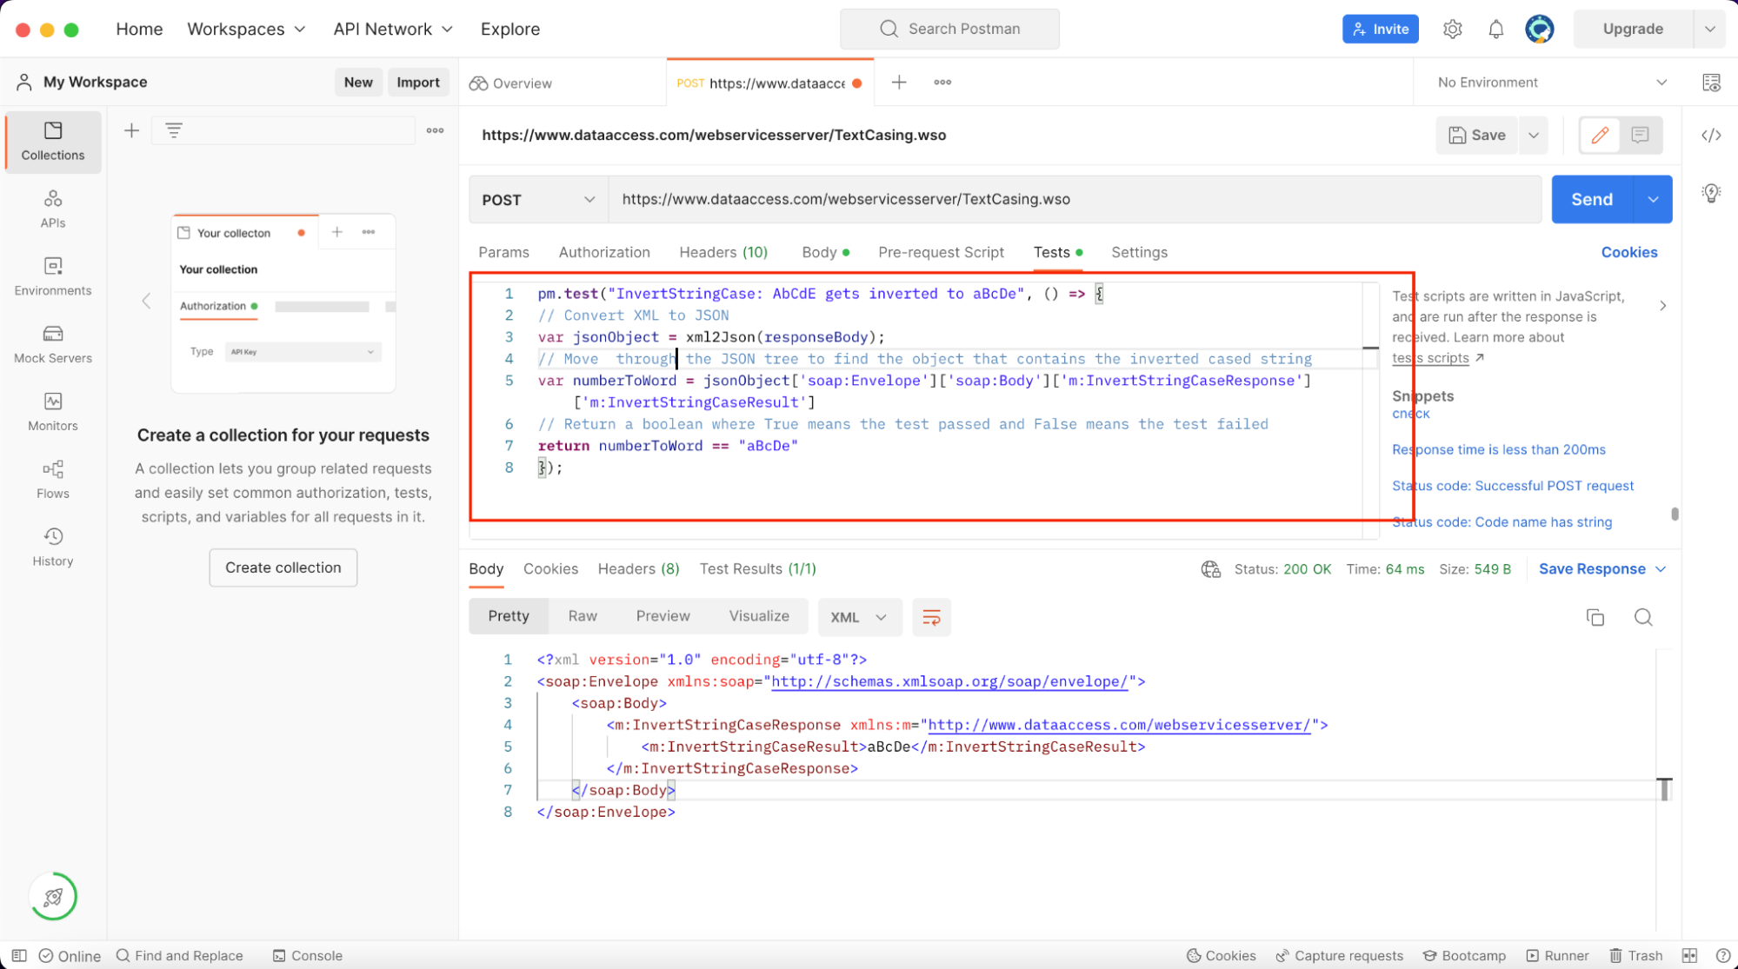Image resolution: width=1738 pixels, height=969 pixels.
Task: Toggle the sidebar visibility icon in status bar
Action: point(19,955)
